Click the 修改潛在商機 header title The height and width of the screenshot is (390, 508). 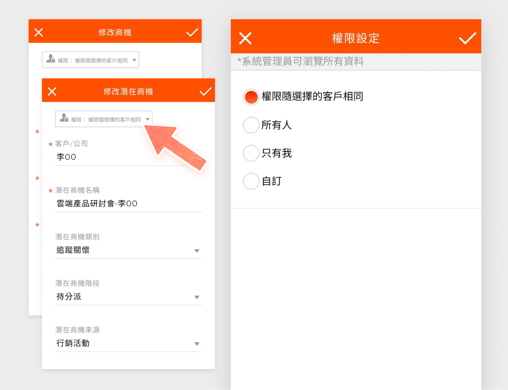pyautogui.click(x=128, y=92)
